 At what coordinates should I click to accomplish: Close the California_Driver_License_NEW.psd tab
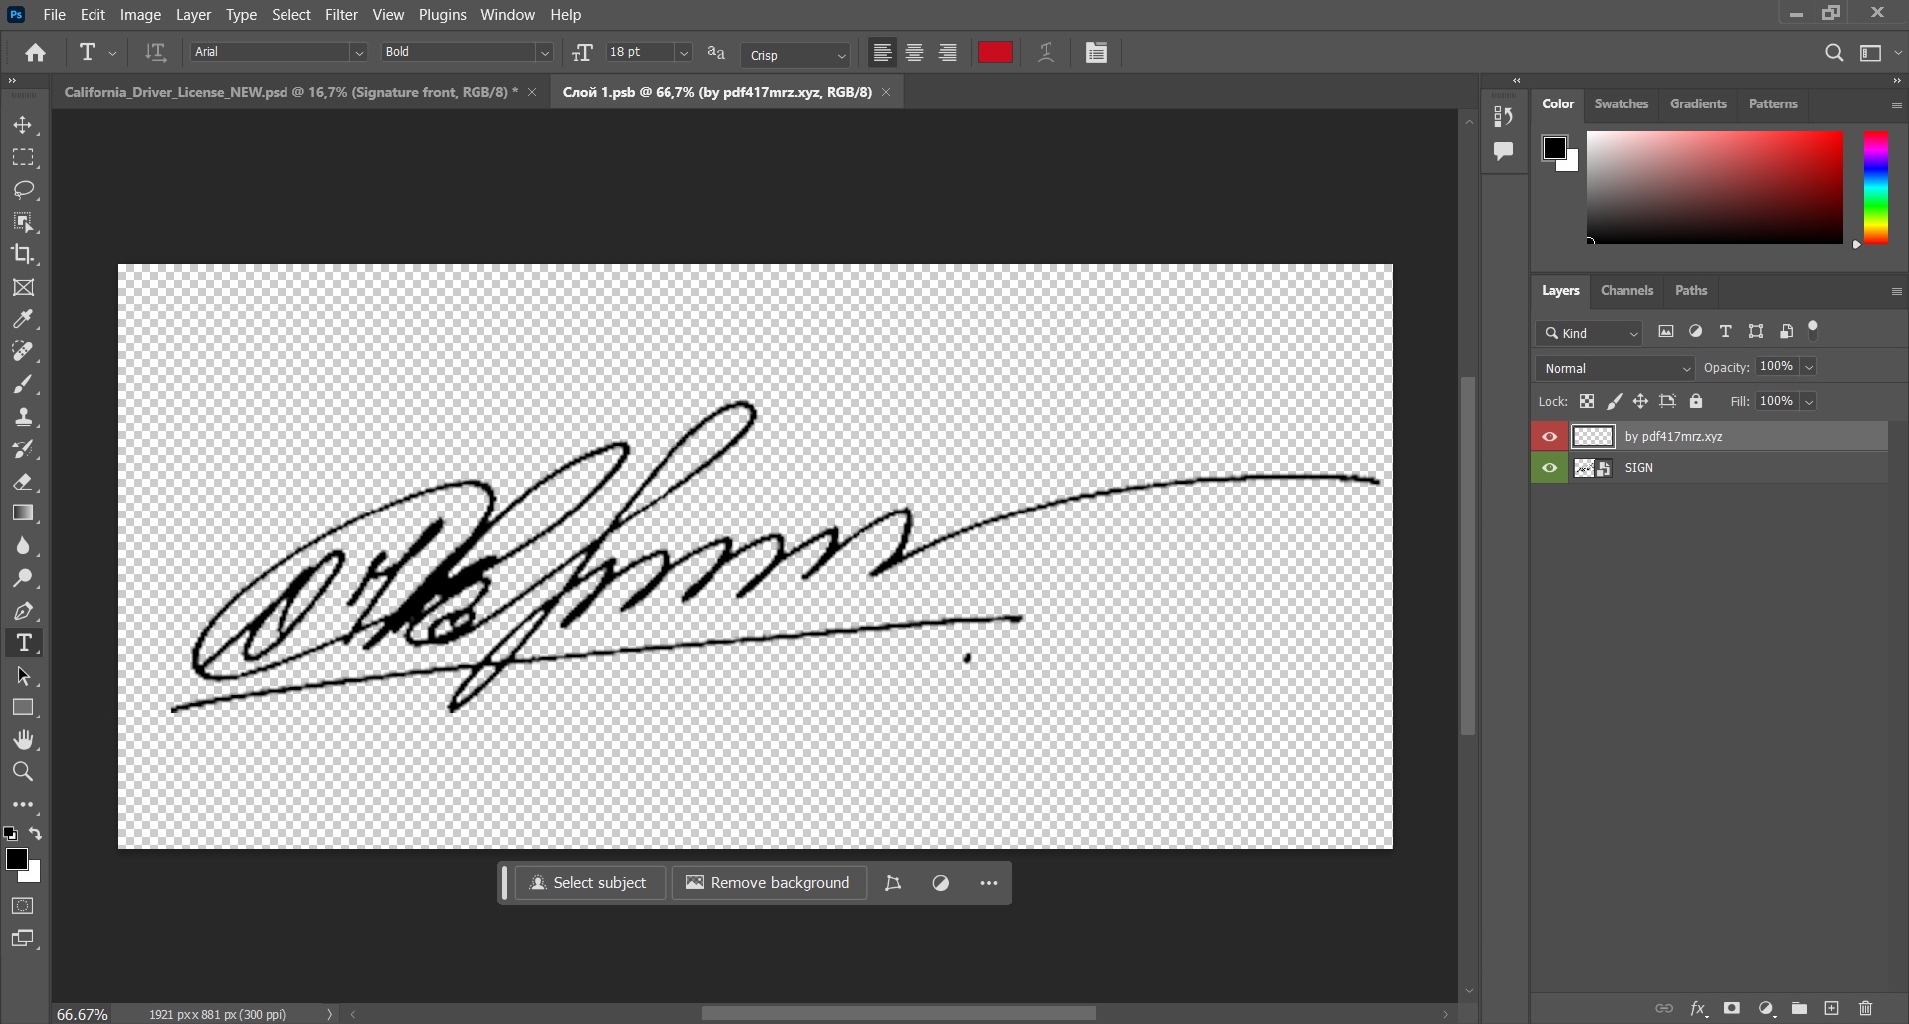pos(533,91)
